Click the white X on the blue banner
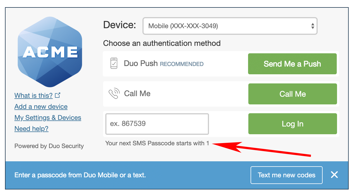This screenshot has width=352, height=195. pyautogui.click(x=334, y=175)
